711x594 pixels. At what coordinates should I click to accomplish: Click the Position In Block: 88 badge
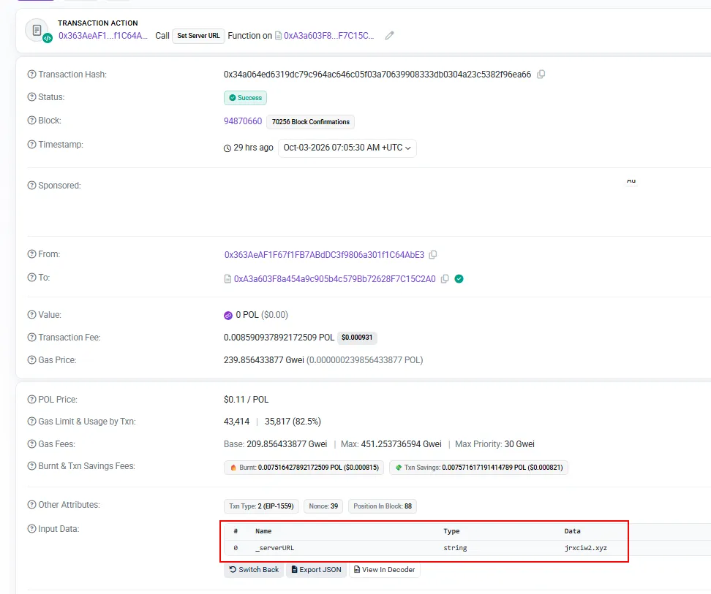click(x=383, y=506)
